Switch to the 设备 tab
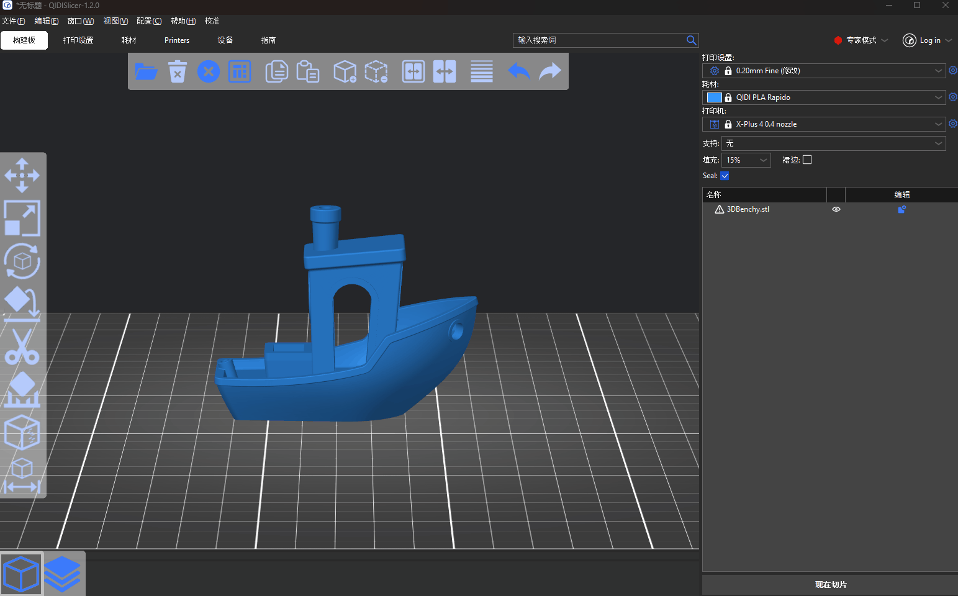 point(225,40)
